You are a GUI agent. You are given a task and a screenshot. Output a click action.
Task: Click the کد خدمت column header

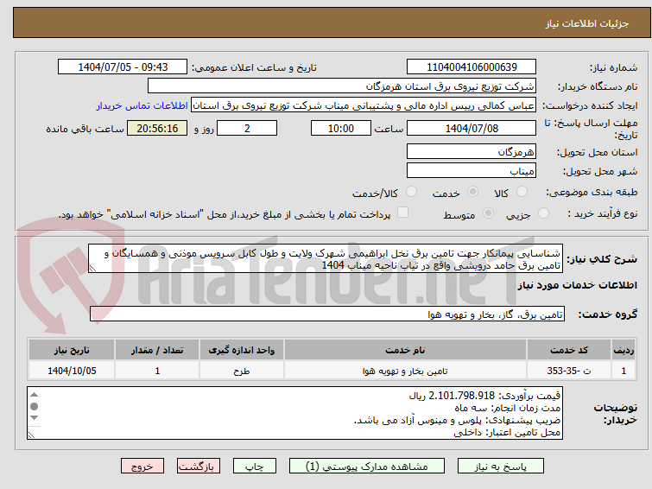[569, 350]
